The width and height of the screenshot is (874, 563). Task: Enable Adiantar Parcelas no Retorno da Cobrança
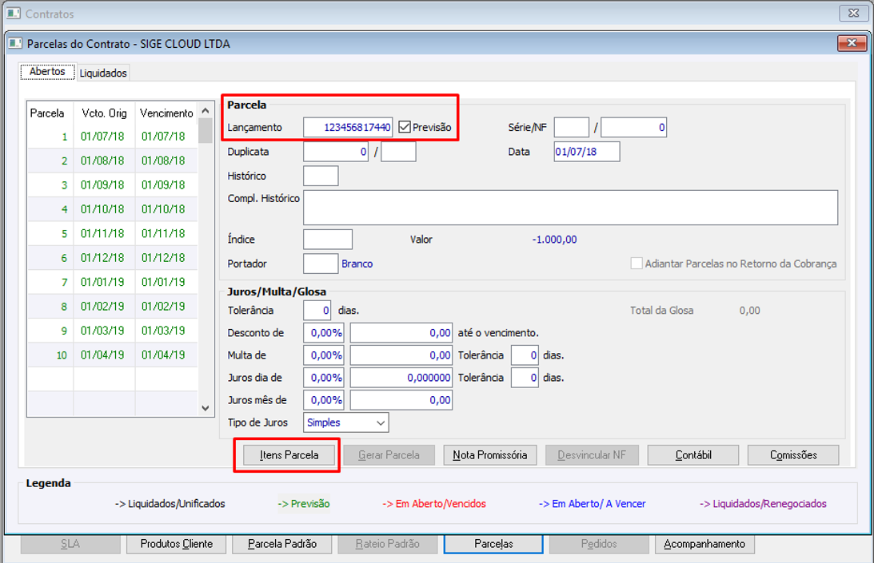636,264
